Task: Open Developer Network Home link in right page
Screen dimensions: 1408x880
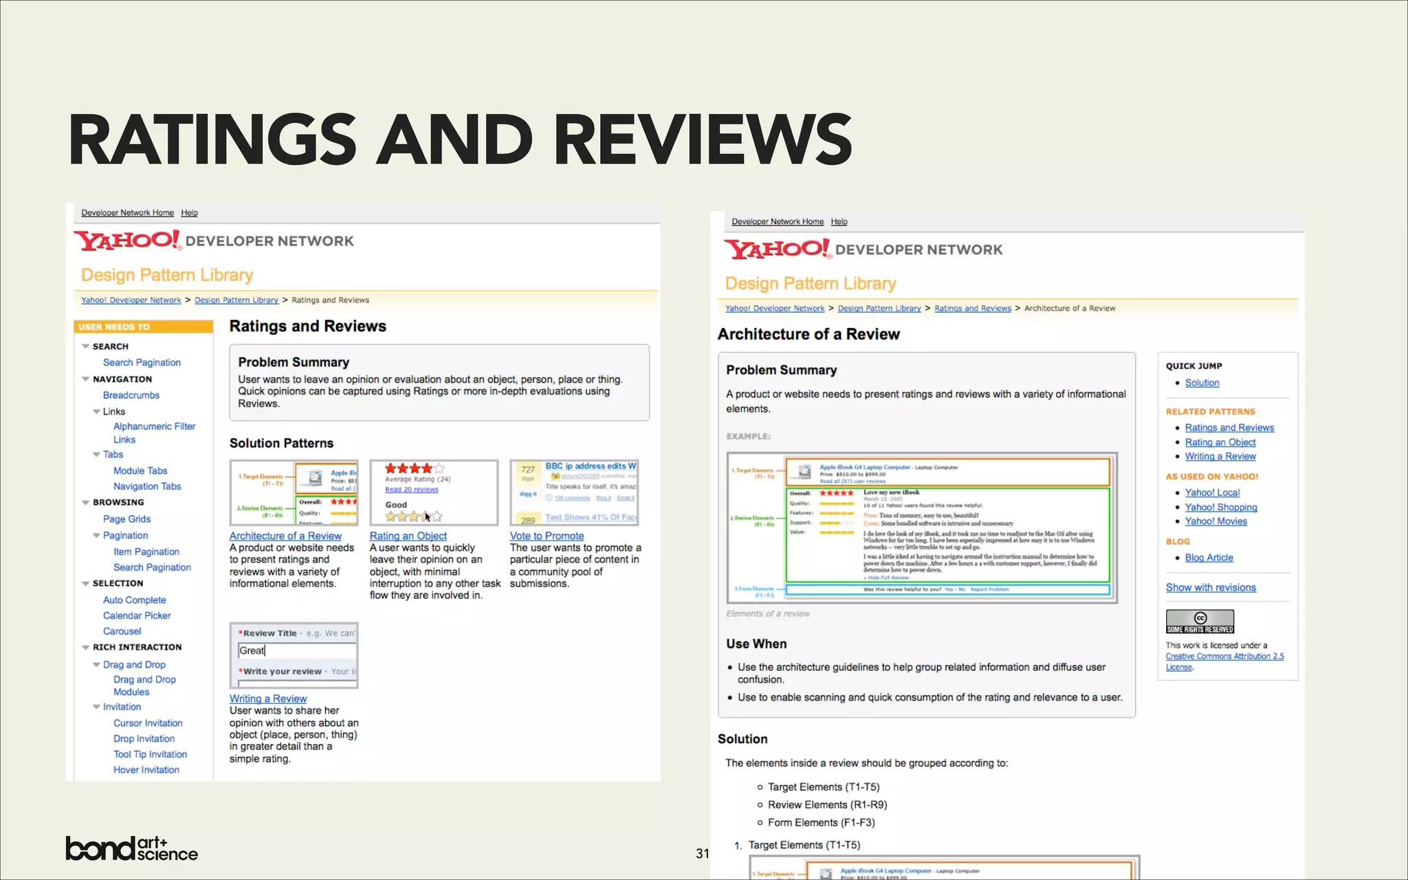Action: [x=778, y=221]
